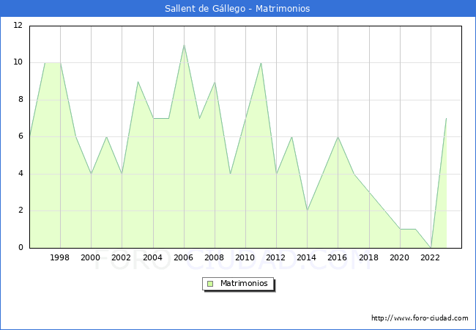Screen dimensions: 476x330
Task: Click the x-axis label 2016
Action: [x=337, y=257]
